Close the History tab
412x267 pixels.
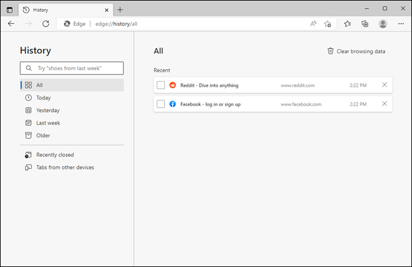click(x=106, y=10)
